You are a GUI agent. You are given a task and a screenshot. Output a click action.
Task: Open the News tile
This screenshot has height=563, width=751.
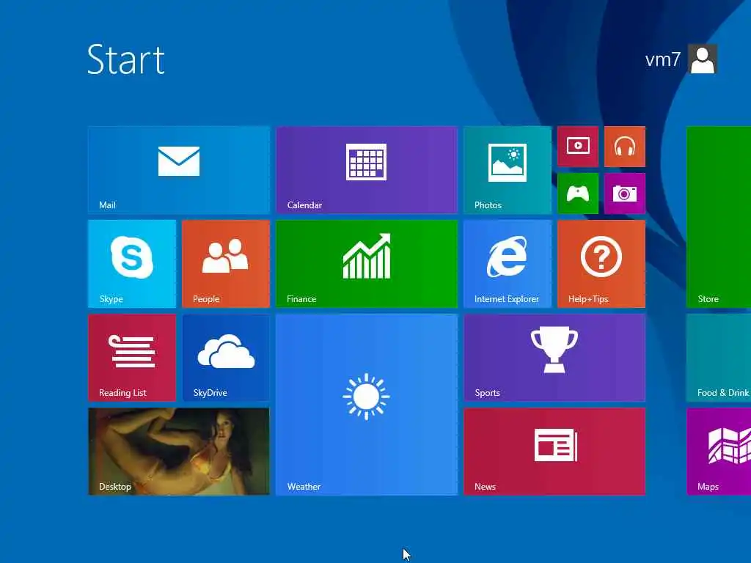pyautogui.click(x=554, y=452)
